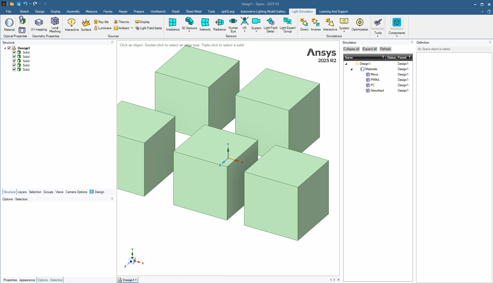
Task: Create a Radiance sensor
Action: pos(219,25)
